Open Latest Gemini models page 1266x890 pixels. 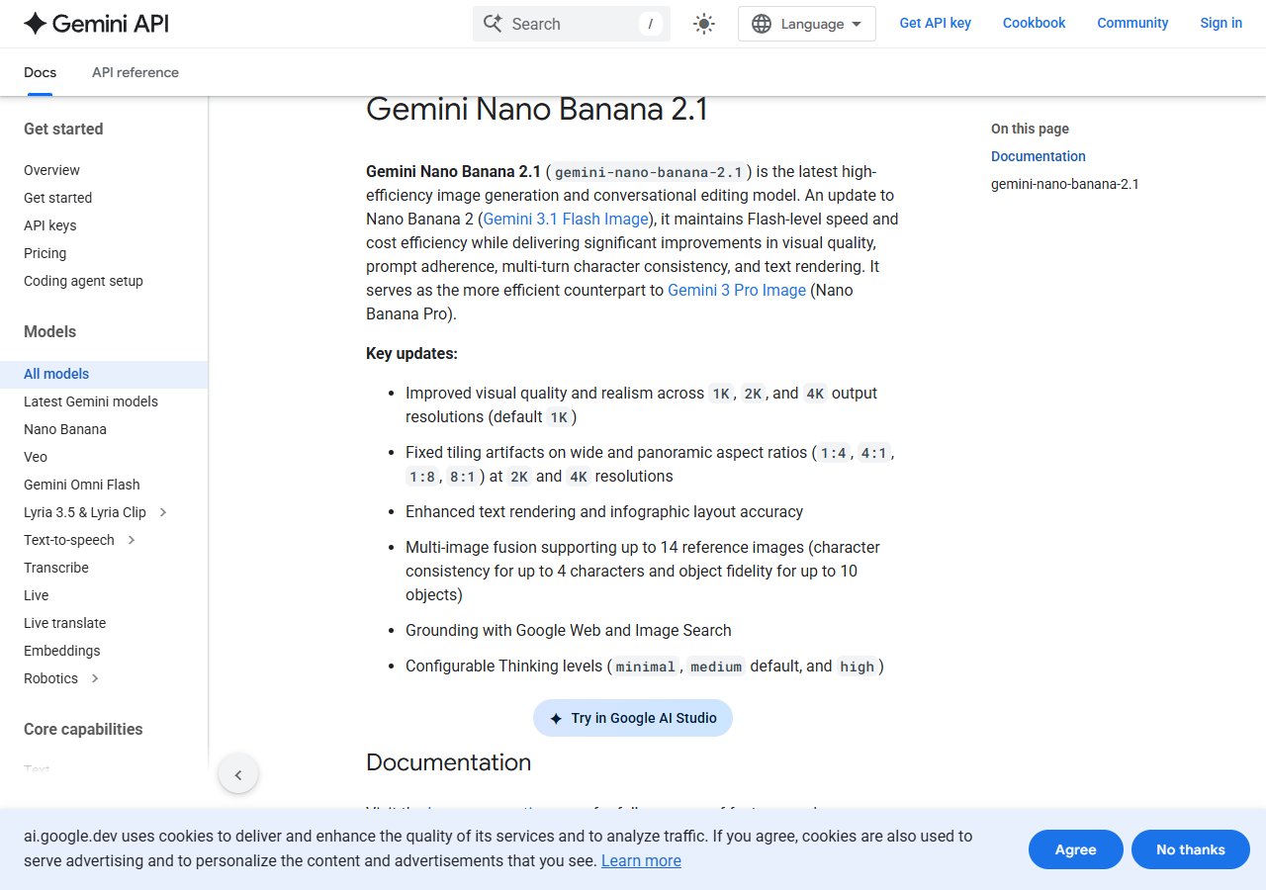point(91,401)
